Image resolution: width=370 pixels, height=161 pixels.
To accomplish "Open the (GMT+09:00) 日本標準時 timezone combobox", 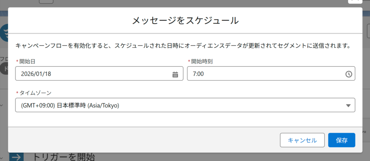I will tap(185, 105).
